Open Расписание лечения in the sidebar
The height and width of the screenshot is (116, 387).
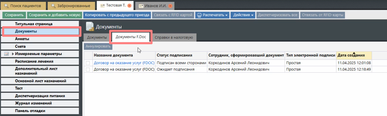click(34, 61)
